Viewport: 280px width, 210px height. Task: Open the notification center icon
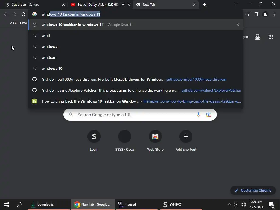click(x=272, y=205)
